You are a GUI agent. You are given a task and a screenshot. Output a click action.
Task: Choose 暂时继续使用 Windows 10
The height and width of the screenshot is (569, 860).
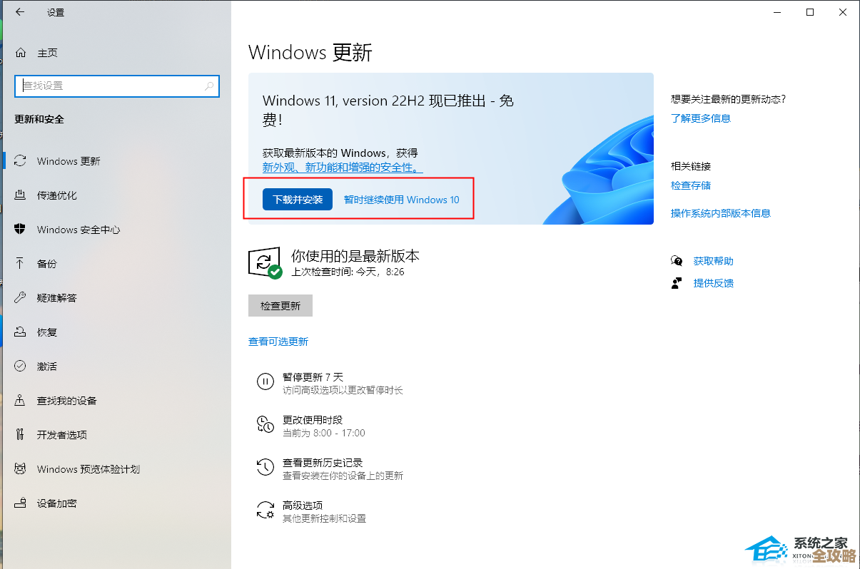[402, 200]
